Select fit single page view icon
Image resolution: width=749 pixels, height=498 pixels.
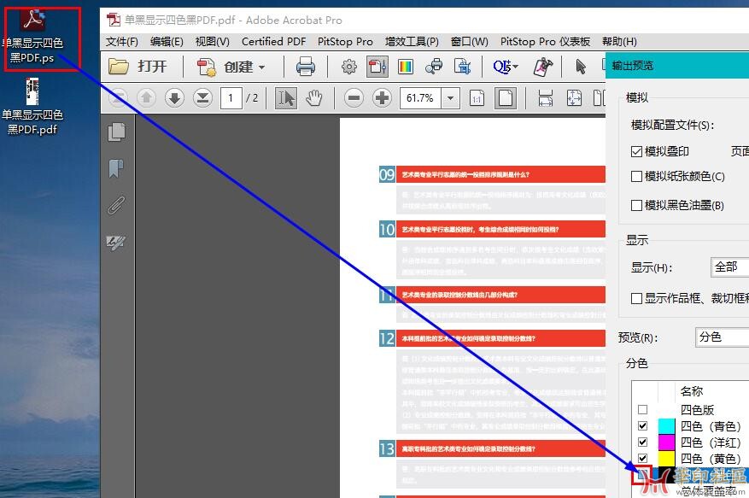pyautogui.click(x=505, y=98)
